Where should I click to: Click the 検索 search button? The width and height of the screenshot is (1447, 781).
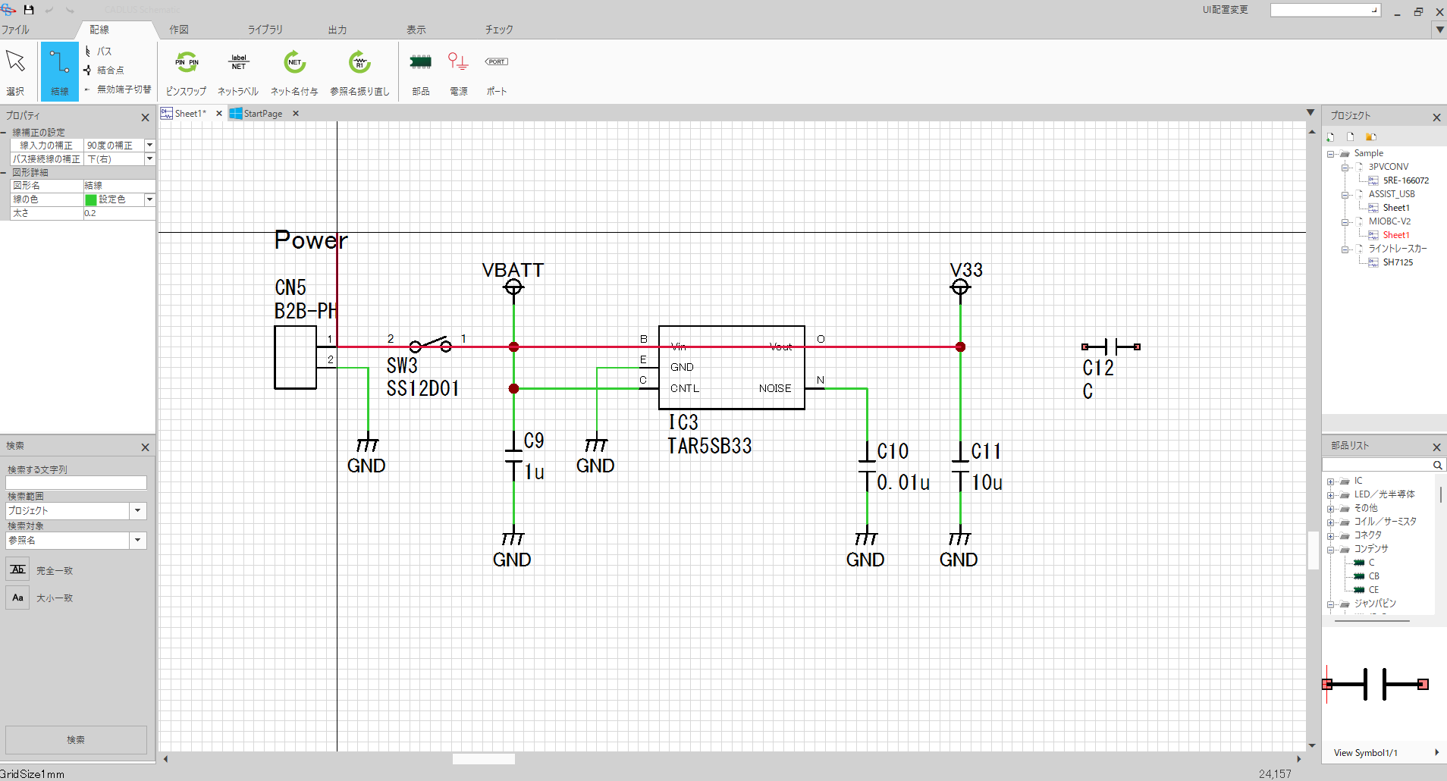(x=76, y=739)
